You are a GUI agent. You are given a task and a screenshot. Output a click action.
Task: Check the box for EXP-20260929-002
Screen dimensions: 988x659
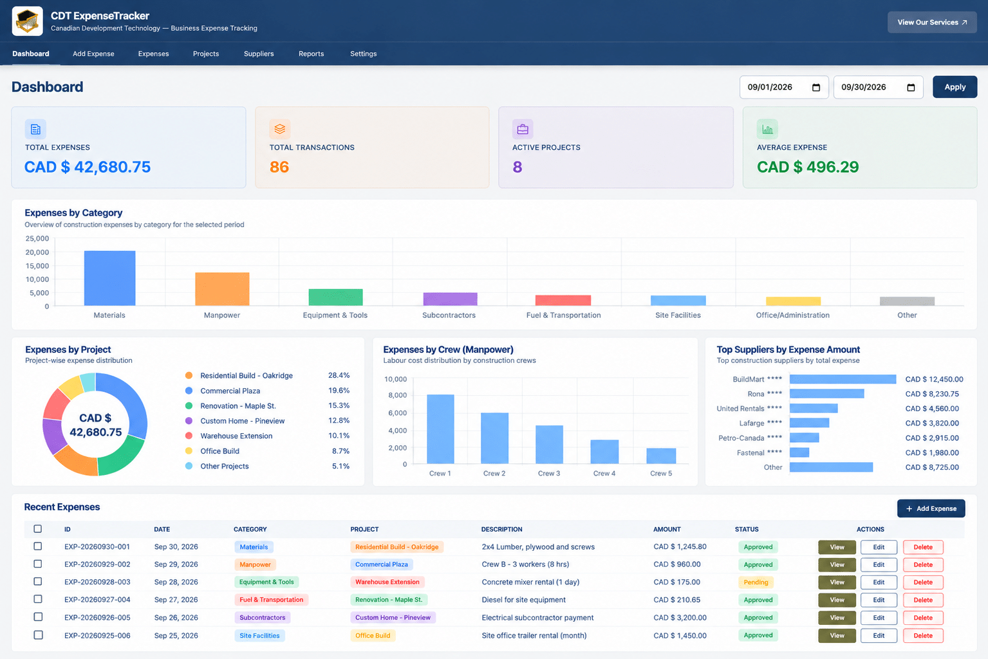[37, 564]
